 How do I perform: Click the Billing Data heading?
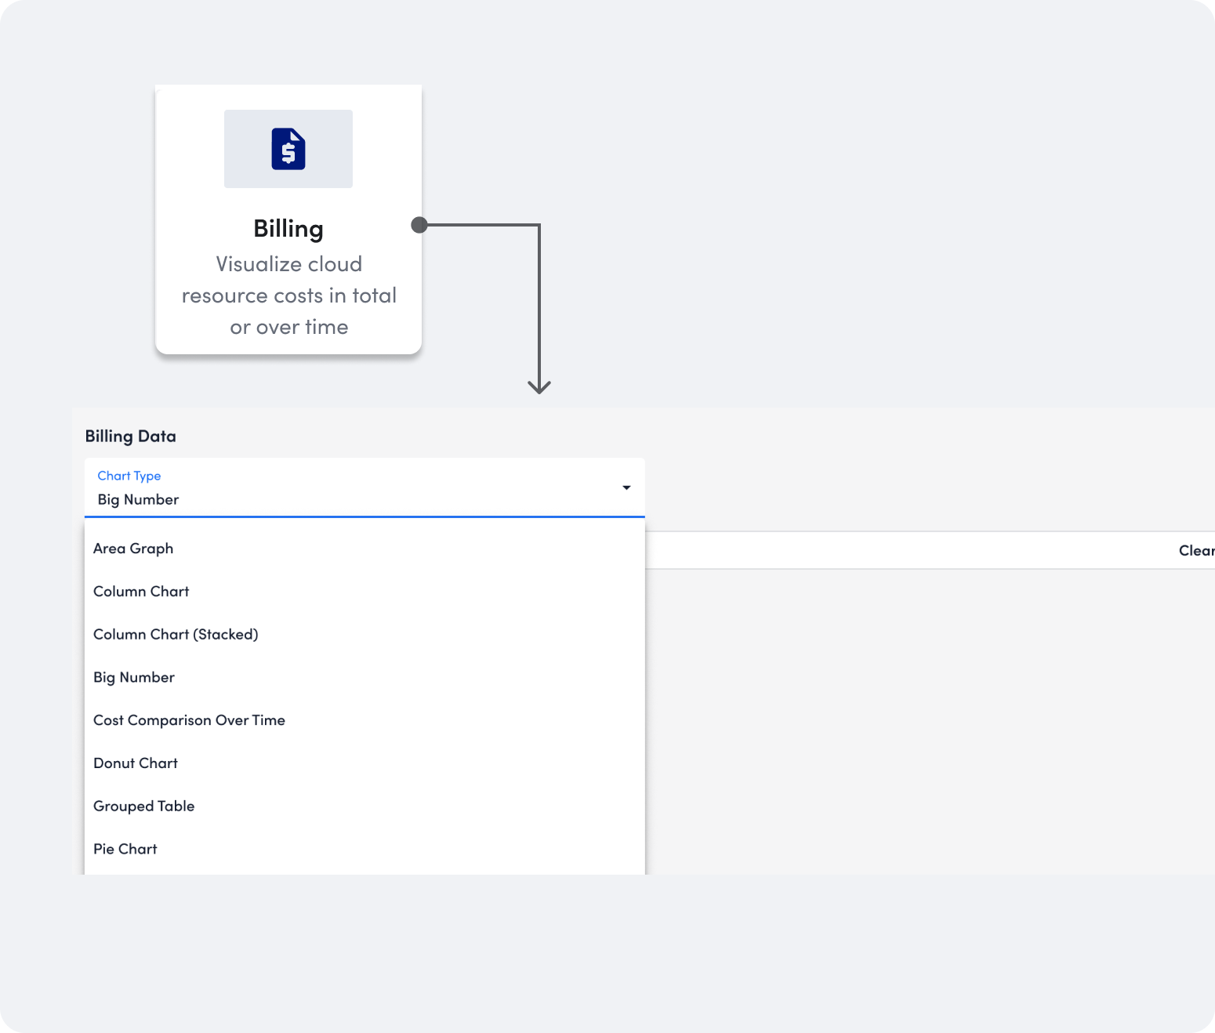coord(130,437)
